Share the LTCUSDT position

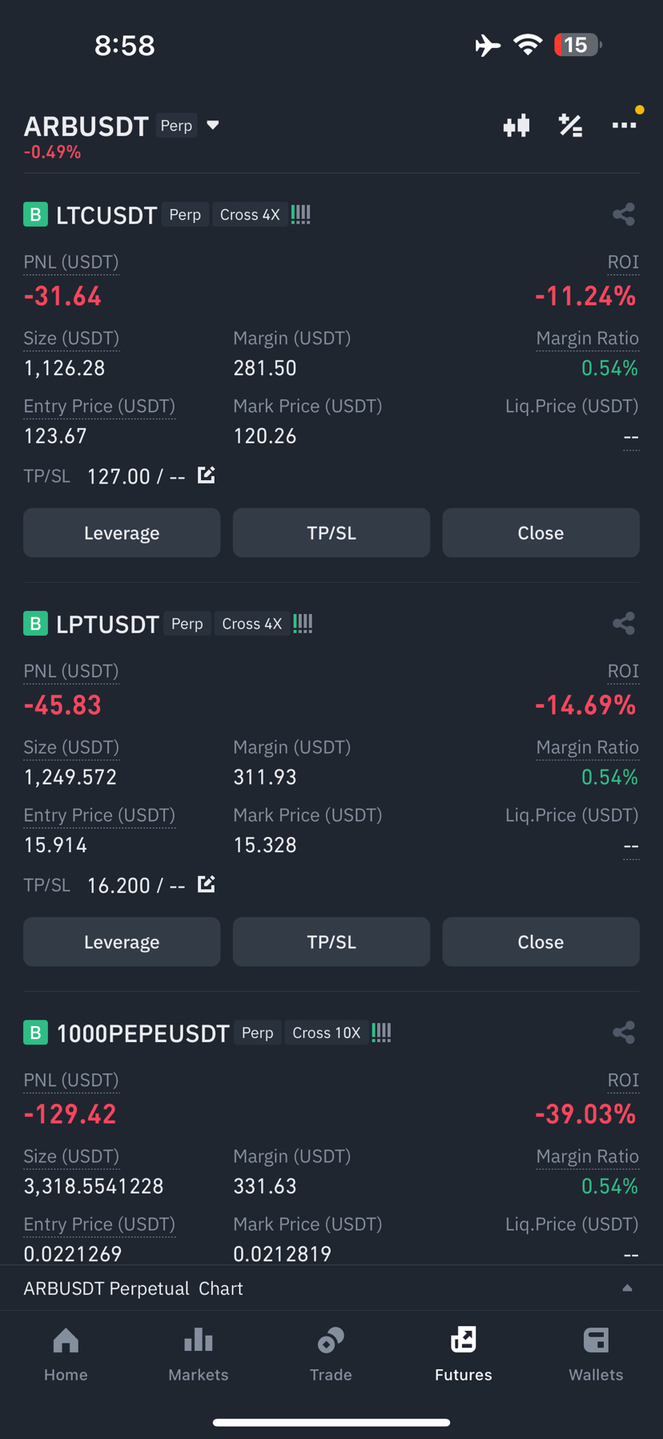pos(624,214)
